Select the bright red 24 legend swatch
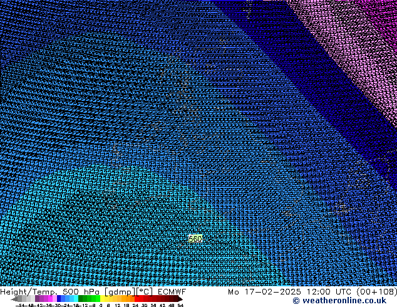 137,299
